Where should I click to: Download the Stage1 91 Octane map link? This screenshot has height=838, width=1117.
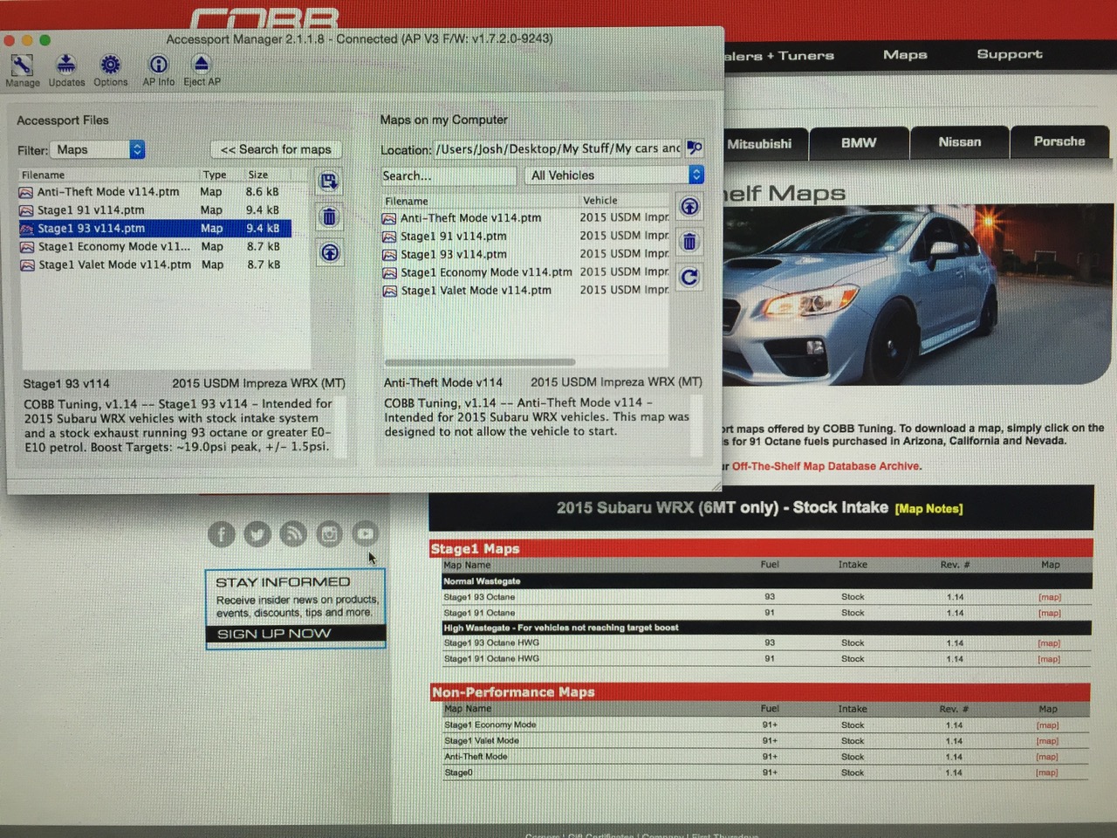pyautogui.click(x=1050, y=614)
